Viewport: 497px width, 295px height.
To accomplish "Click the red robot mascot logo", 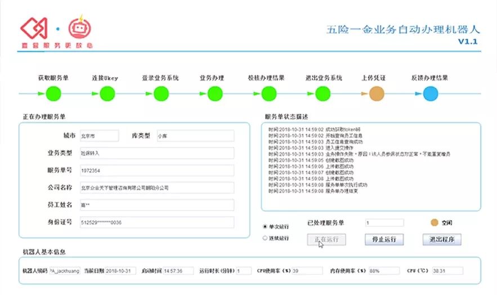I will tap(79, 27).
